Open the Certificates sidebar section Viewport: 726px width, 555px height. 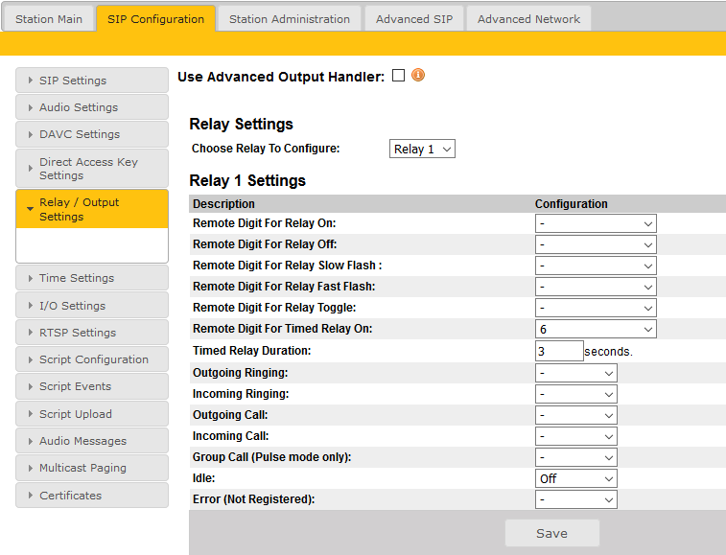(x=92, y=496)
